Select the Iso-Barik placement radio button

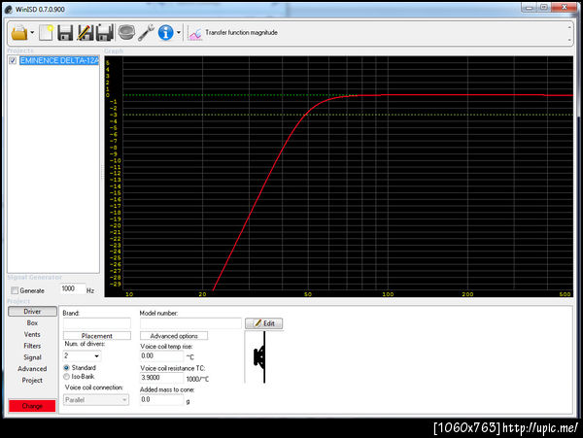[x=66, y=377]
